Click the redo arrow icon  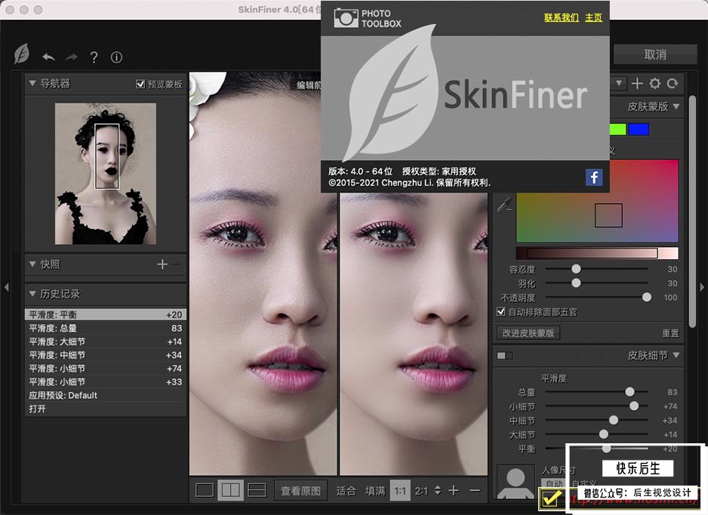coord(72,57)
